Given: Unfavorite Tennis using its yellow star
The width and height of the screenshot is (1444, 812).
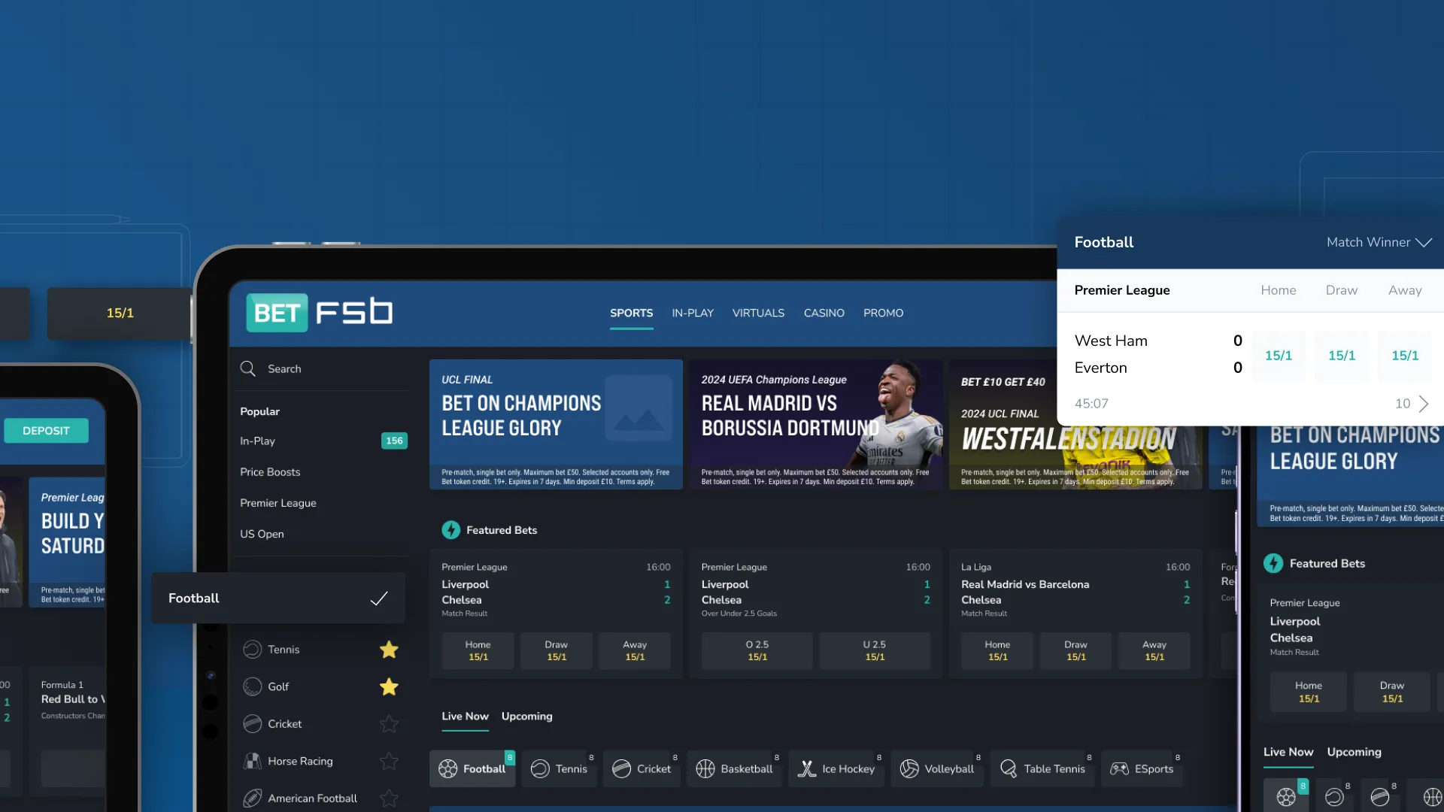Looking at the screenshot, I should pyautogui.click(x=389, y=649).
